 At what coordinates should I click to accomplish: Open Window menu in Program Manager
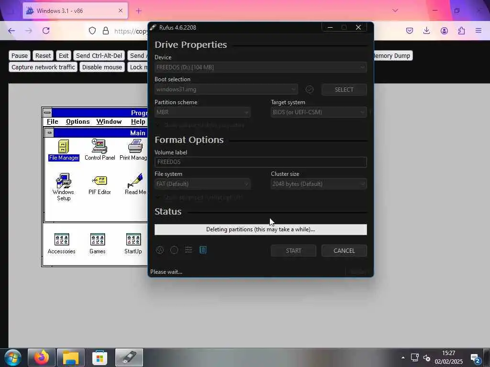coord(109,122)
